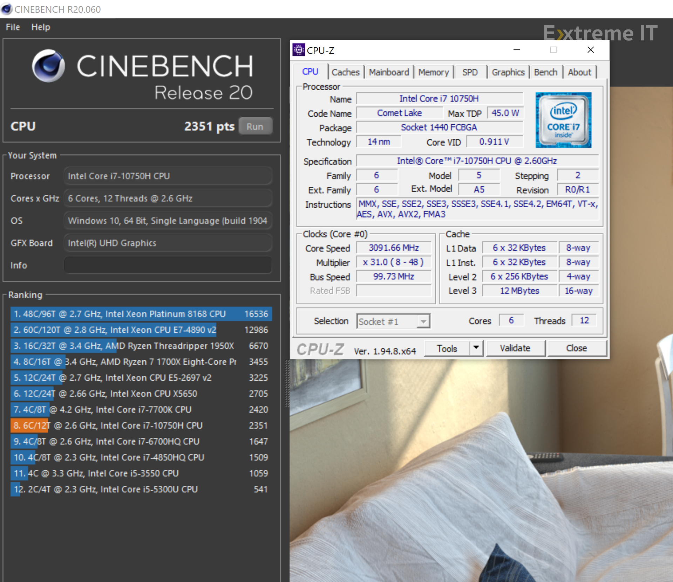
Task: Select ranking row Intel Core i7-6700HQ CPU
Action: [141, 442]
